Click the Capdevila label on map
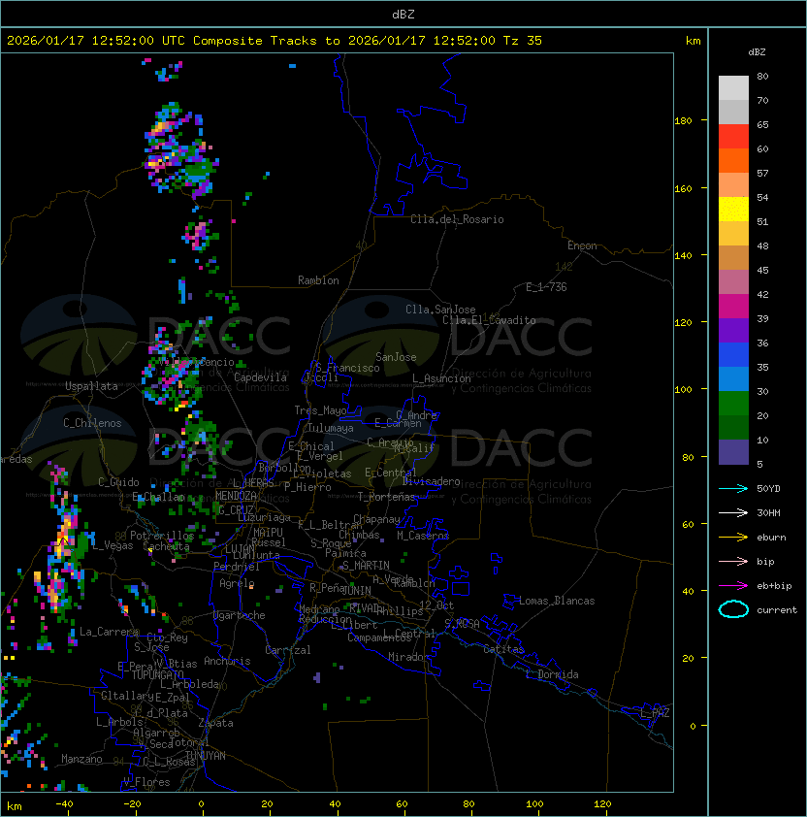 point(260,377)
